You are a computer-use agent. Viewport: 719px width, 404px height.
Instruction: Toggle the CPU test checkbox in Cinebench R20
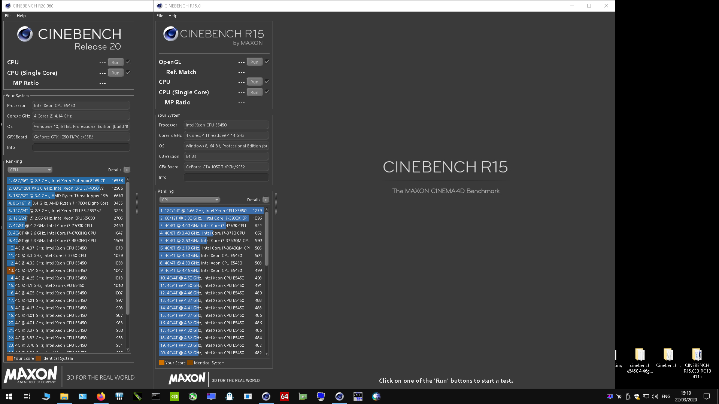128,62
